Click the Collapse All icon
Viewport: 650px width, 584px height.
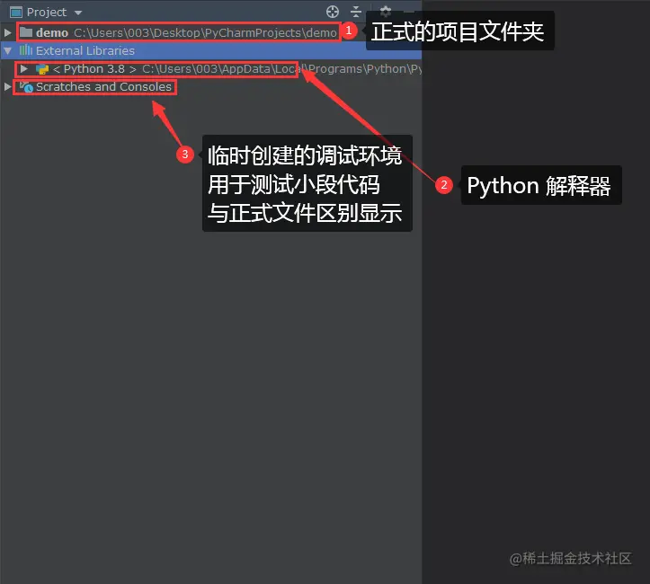[x=356, y=12]
